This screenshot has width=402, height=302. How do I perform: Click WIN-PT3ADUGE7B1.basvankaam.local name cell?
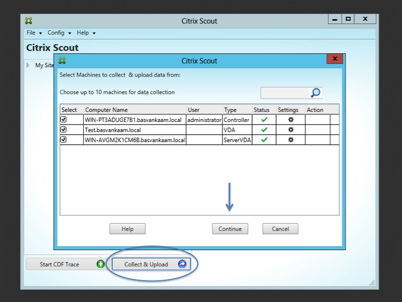[x=135, y=120]
